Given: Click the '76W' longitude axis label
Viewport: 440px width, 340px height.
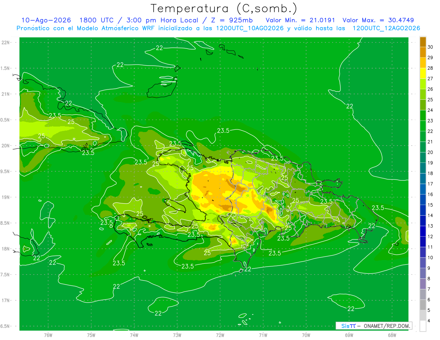Looking at the screenshot, I should 48,335.
